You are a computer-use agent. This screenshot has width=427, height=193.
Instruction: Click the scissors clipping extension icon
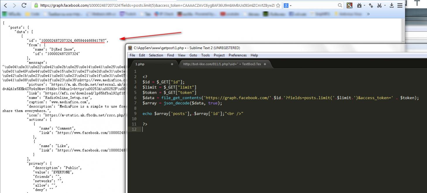pos(379,5)
